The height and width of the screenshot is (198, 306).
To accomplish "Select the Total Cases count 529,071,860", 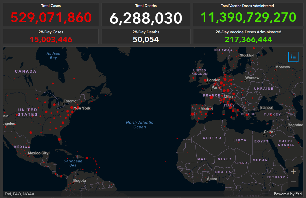I will click(x=51, y=18).
